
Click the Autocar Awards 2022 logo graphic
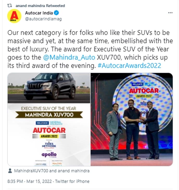coord(49,133)
